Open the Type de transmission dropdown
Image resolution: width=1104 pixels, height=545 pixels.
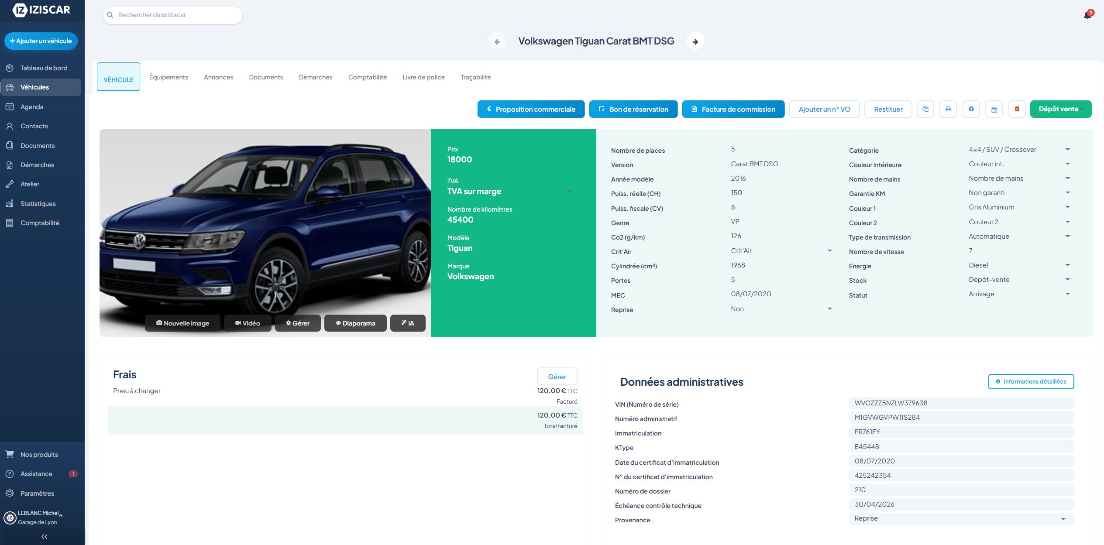(1020, 237)
